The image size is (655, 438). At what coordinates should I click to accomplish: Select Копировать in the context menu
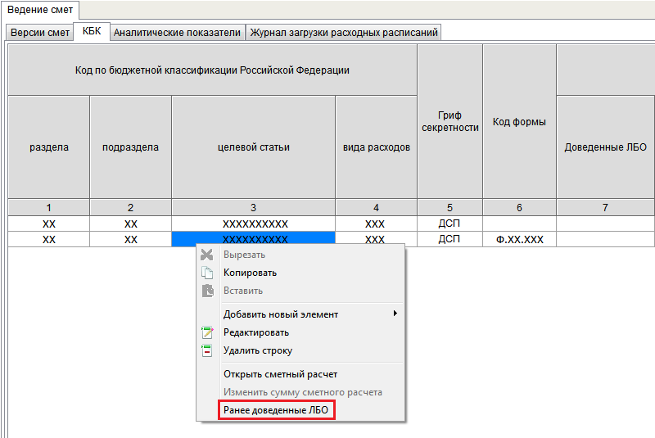coord(250,273)
